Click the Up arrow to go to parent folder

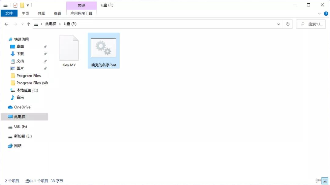pos(29,24)
